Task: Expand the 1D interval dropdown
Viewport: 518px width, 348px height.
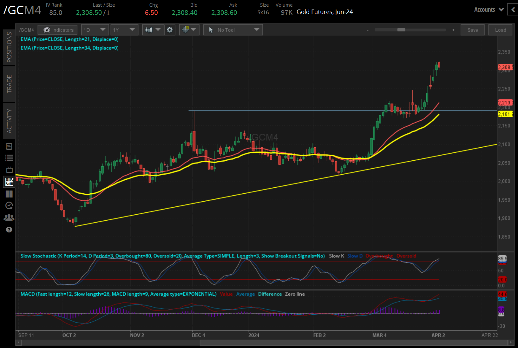Action: (x=95, y=30)
